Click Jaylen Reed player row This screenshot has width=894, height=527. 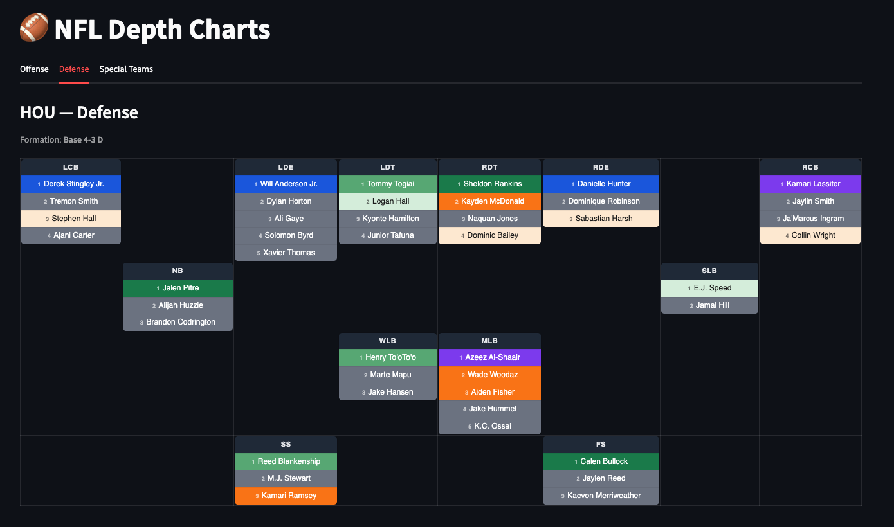coord(601,478)
